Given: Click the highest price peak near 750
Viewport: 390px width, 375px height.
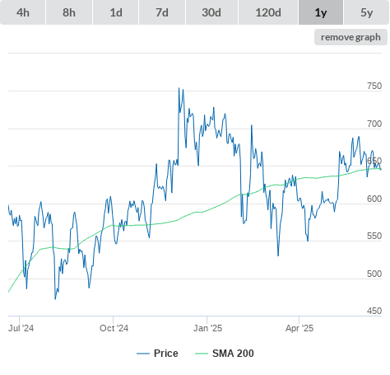Looking at the screenshot, I should point(179,88).
